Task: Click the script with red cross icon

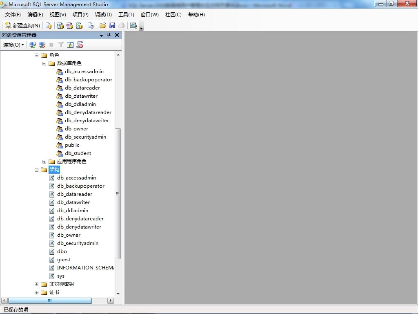Action: pyautogui.click(x=80, y=45)
